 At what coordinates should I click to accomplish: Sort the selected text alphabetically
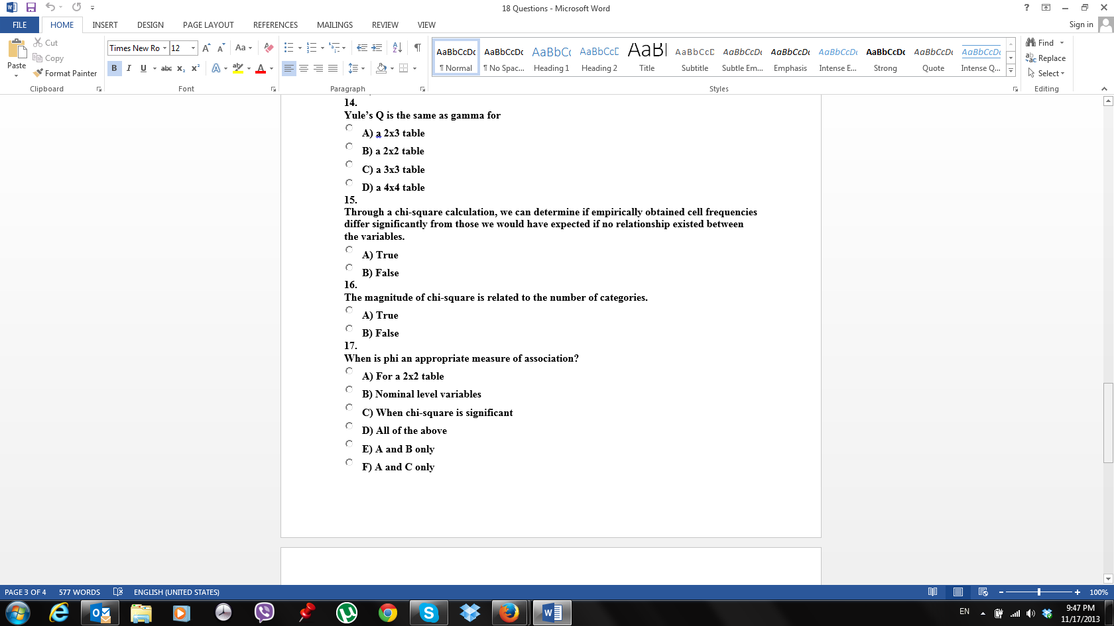click(x=397, y=48)
